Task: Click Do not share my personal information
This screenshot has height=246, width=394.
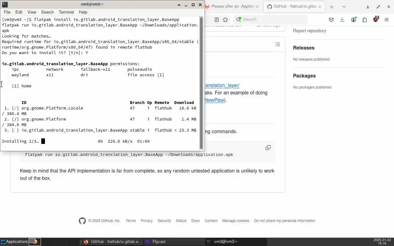Action: coord(285,221)
